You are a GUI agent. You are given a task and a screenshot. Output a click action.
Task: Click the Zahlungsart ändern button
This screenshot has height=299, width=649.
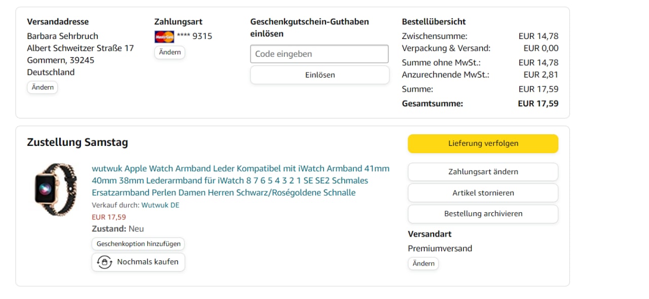(483, 172)
